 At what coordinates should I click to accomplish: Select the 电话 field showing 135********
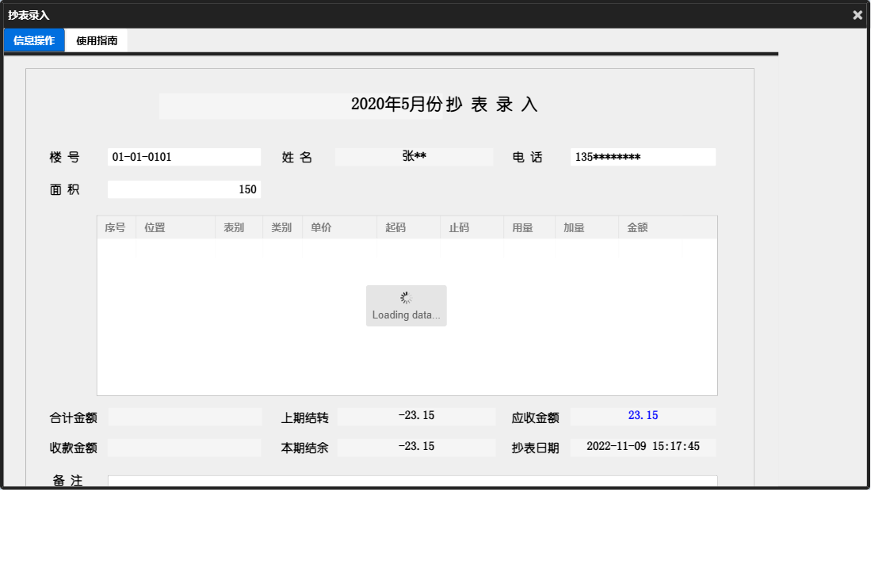(x=642, y=156)
